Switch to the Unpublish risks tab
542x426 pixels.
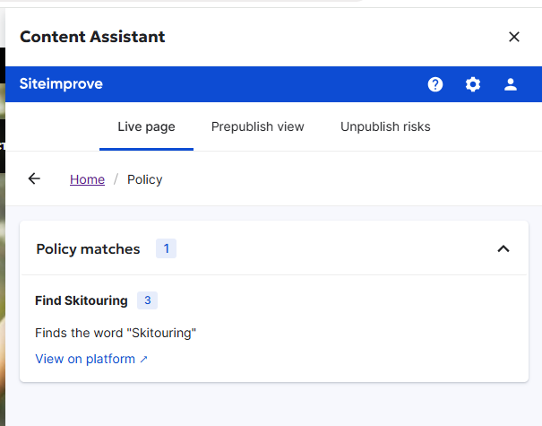[x=385, y=126]
